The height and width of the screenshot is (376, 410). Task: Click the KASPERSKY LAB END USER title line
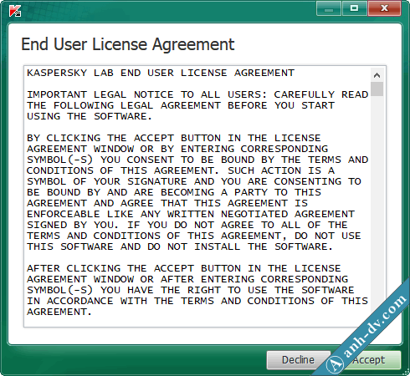(x=161, y=73)
